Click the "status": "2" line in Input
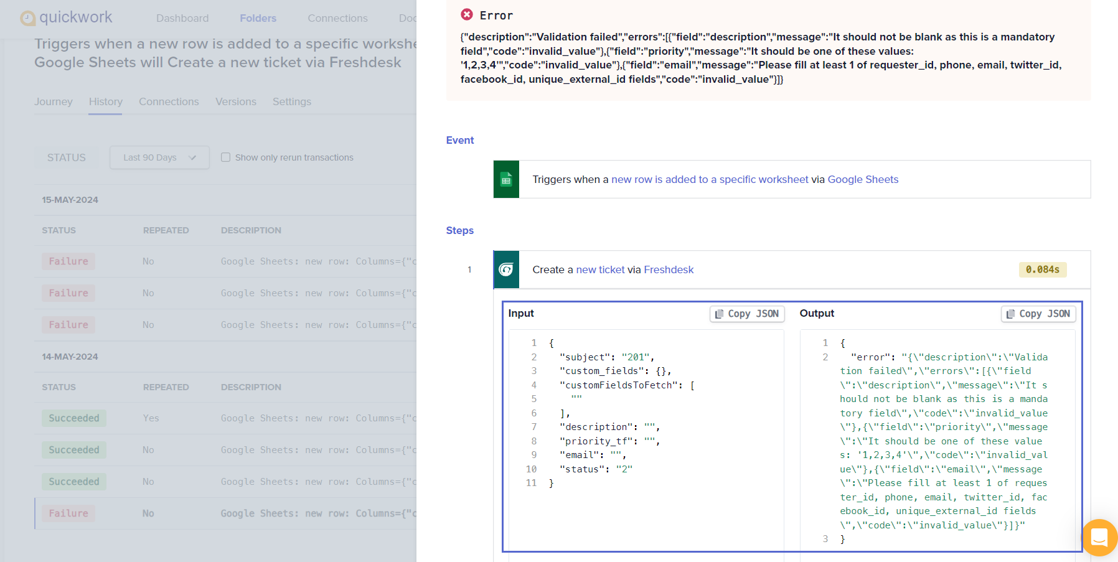Viewport: 1118px width, 562px height. (596, 469)
